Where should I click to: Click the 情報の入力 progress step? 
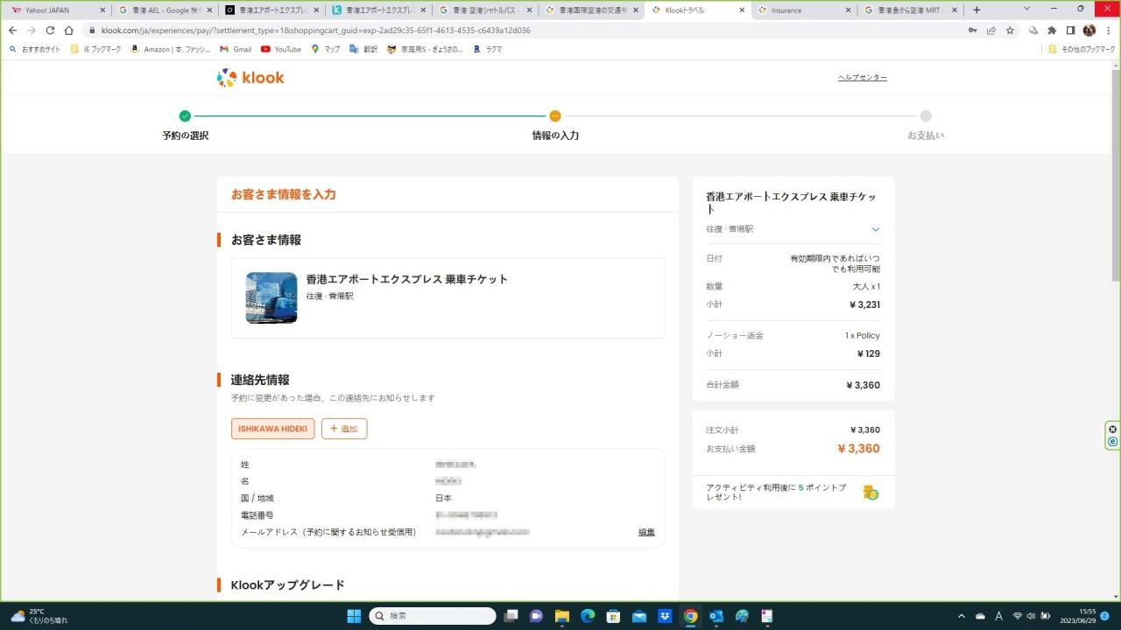tap(555, 125)
